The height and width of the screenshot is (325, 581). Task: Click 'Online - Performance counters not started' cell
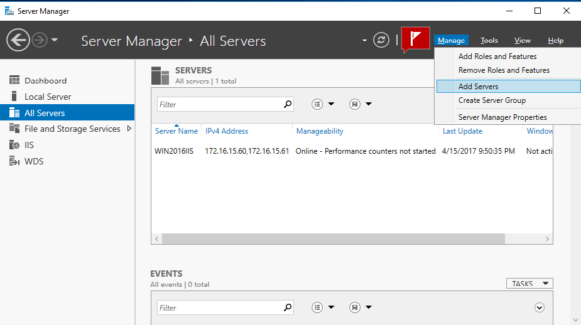click(366, 151)
